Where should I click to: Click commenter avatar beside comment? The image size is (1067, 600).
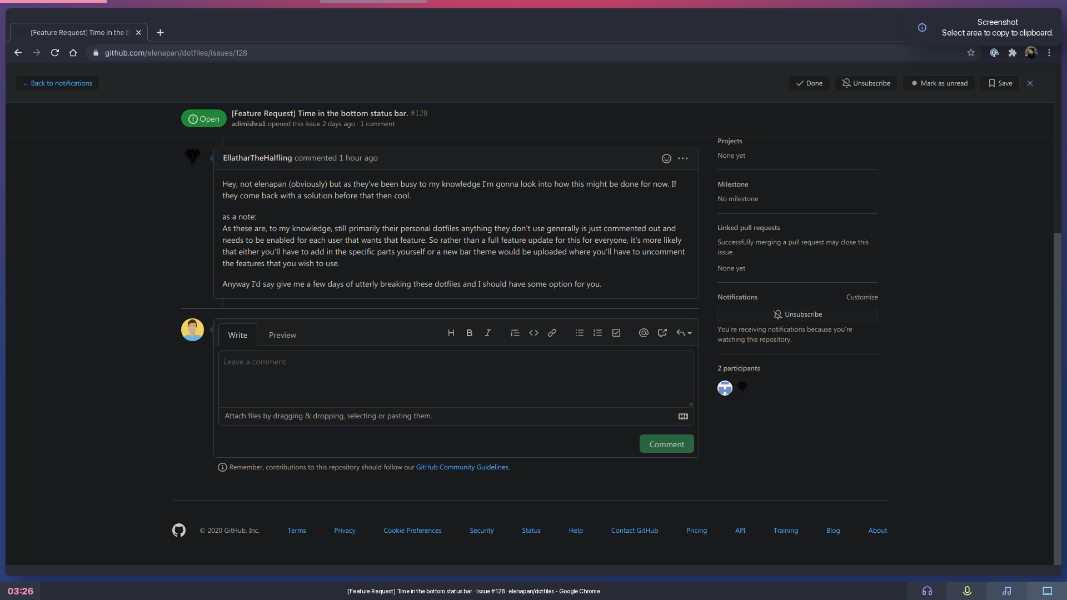coord(192,158)
